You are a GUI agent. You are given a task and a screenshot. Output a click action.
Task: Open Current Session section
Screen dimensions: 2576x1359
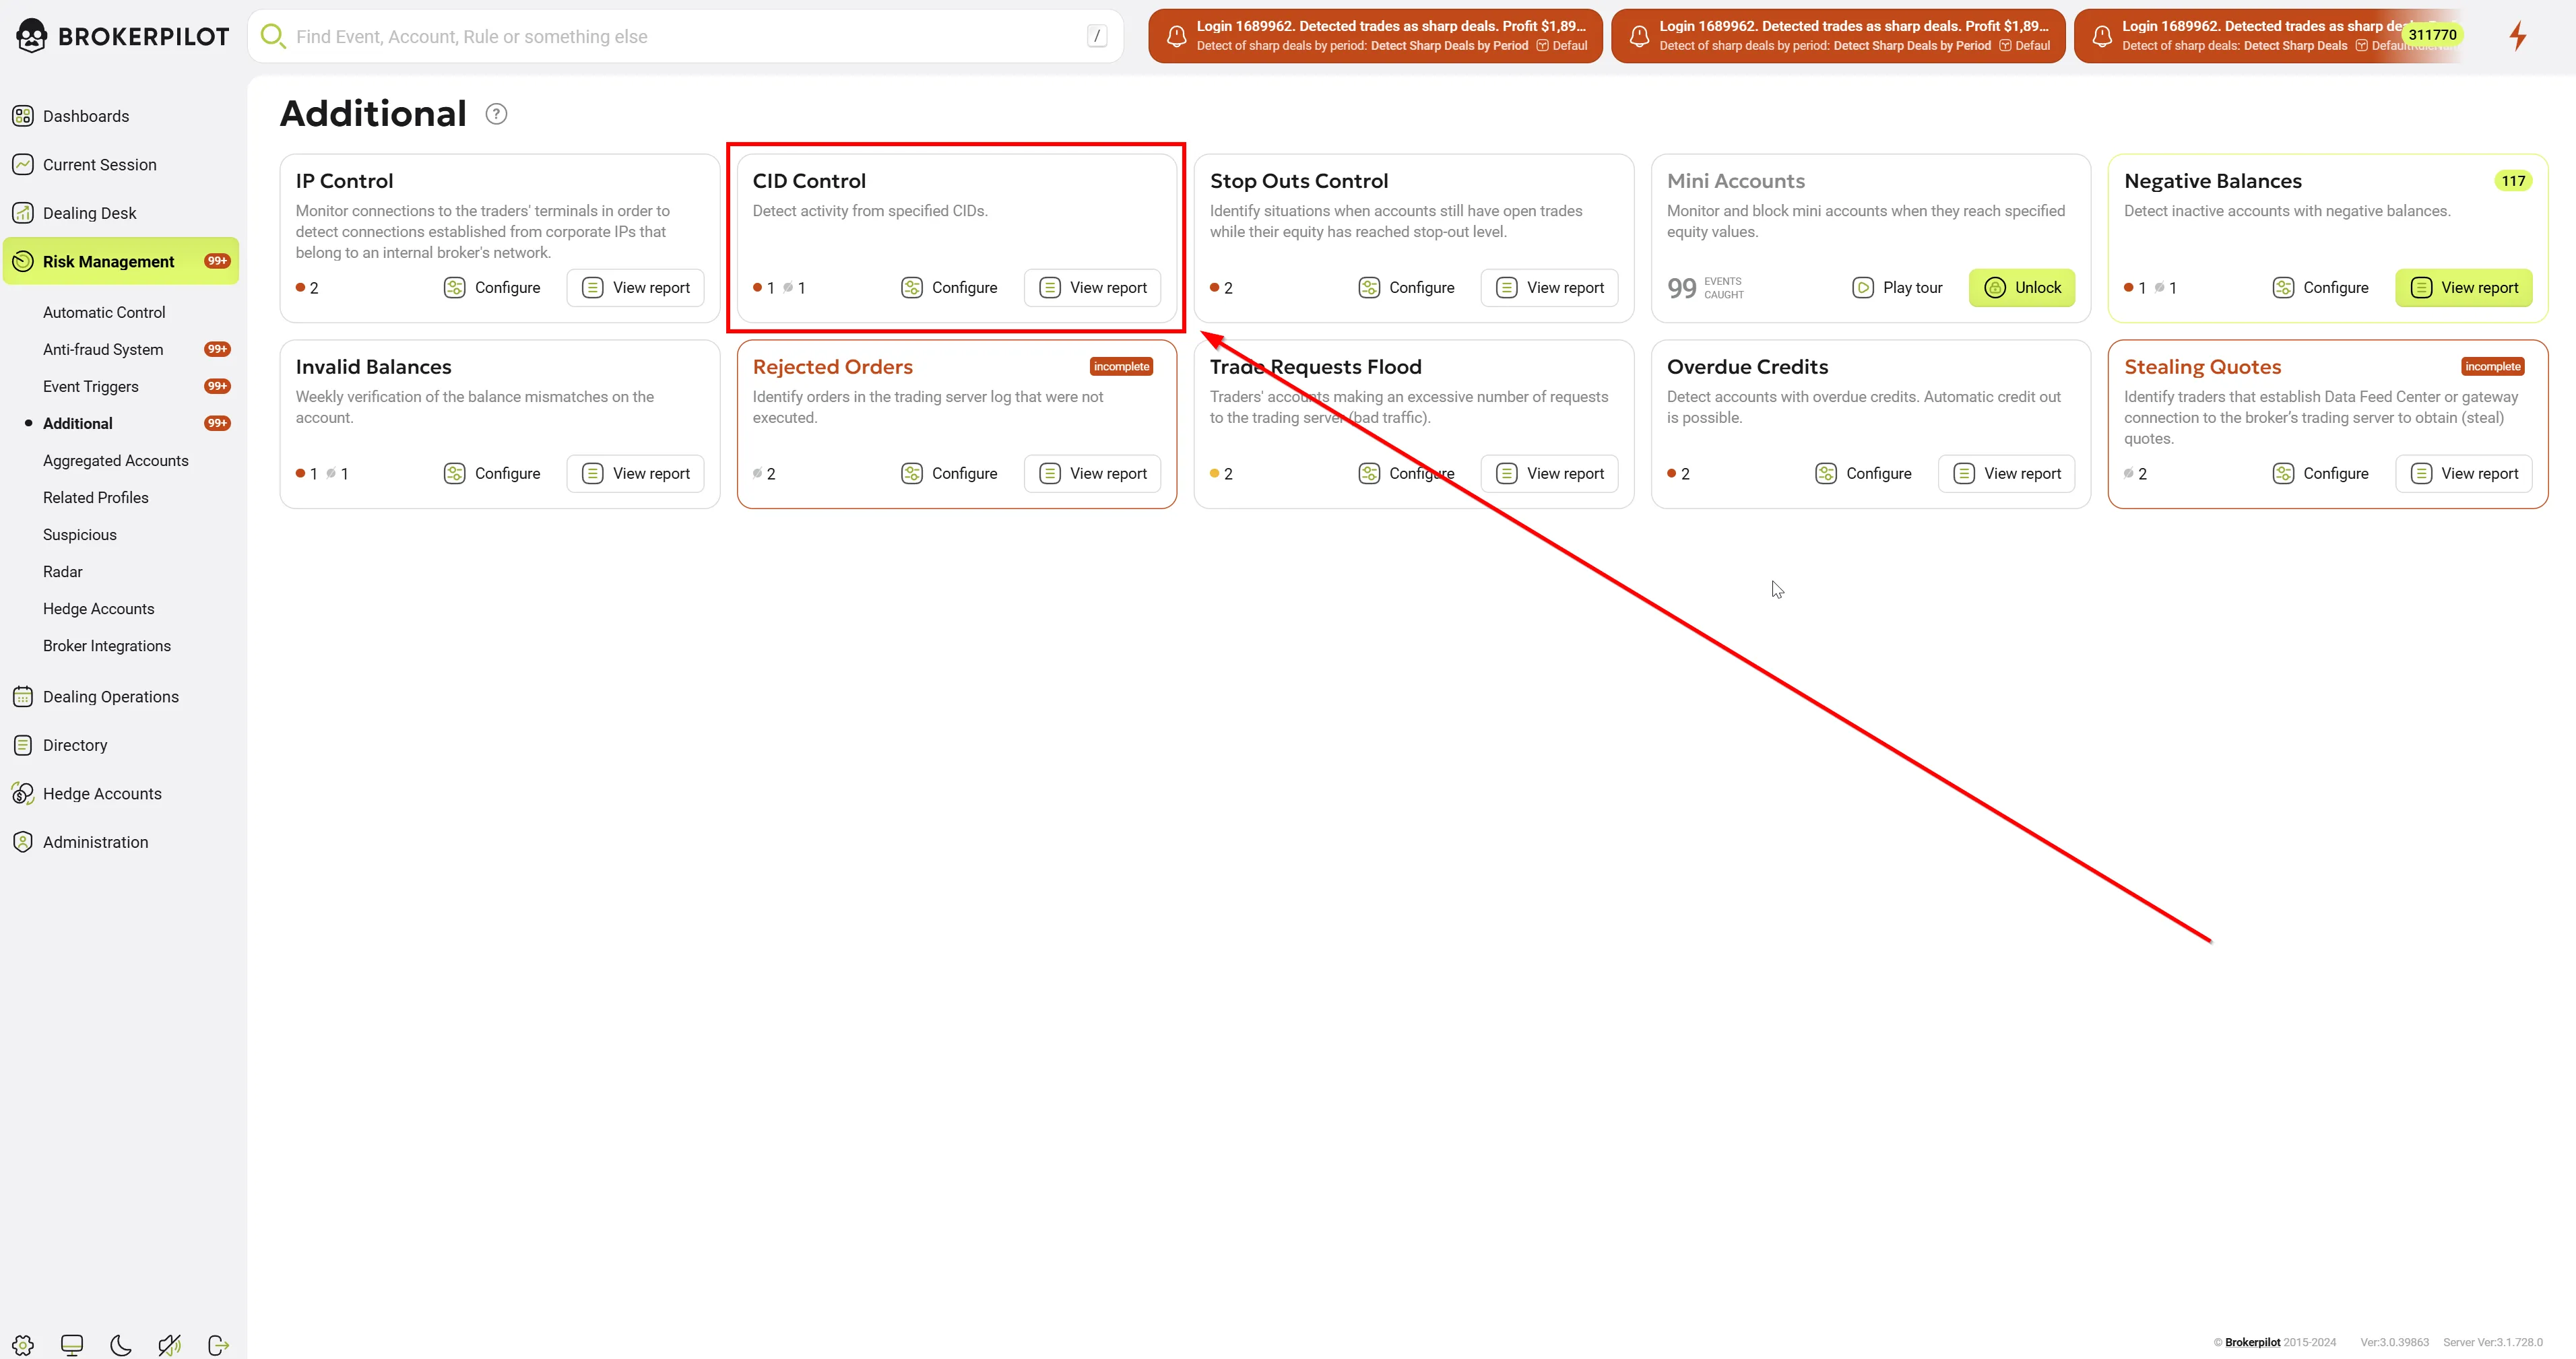tap(121, 164)
